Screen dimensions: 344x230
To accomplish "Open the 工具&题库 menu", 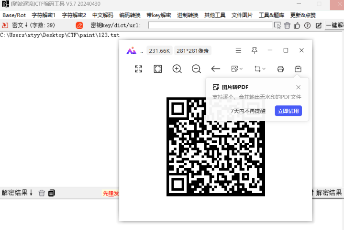I will tap(271, 15).
